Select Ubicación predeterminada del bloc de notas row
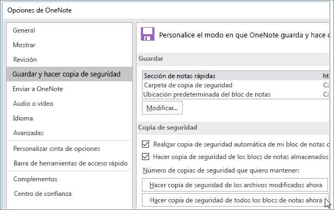This screenshot has width=334, height=210. click(236, 94)
